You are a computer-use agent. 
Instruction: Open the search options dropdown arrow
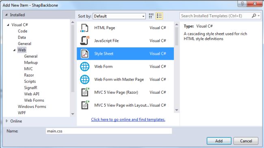[259, 16]
